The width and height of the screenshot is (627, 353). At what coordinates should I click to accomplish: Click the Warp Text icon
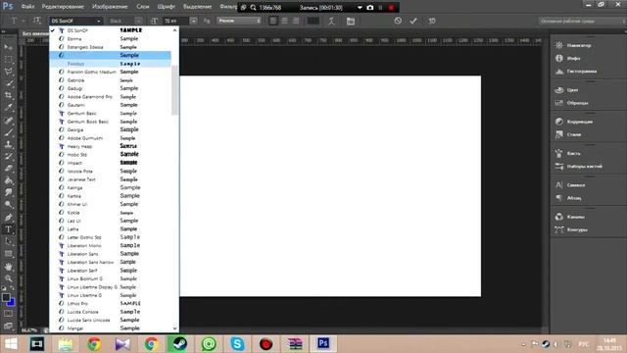point(331,21)
